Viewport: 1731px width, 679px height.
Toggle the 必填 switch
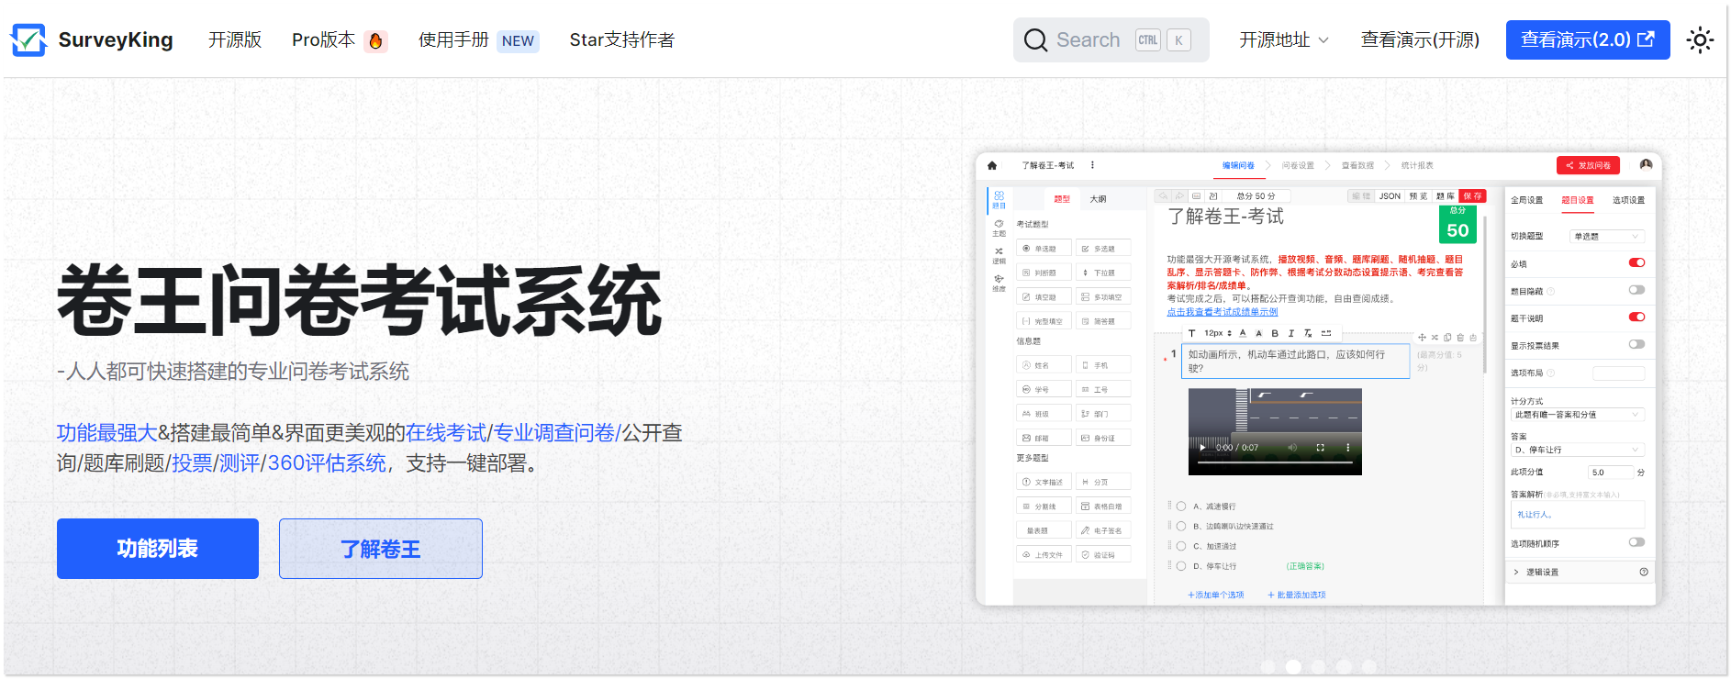1636,263
